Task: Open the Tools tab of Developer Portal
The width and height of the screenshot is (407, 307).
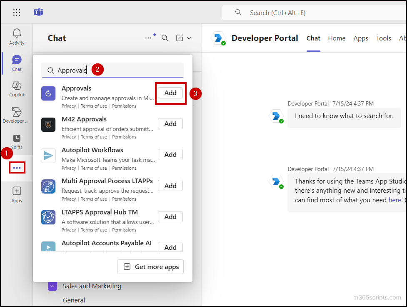Action: coord(383,38)
